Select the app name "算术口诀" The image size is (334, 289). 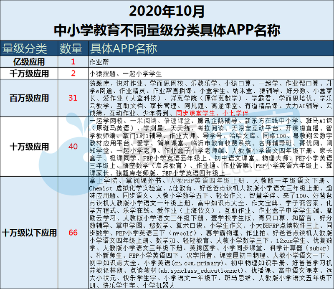click(x=189, y=226)
